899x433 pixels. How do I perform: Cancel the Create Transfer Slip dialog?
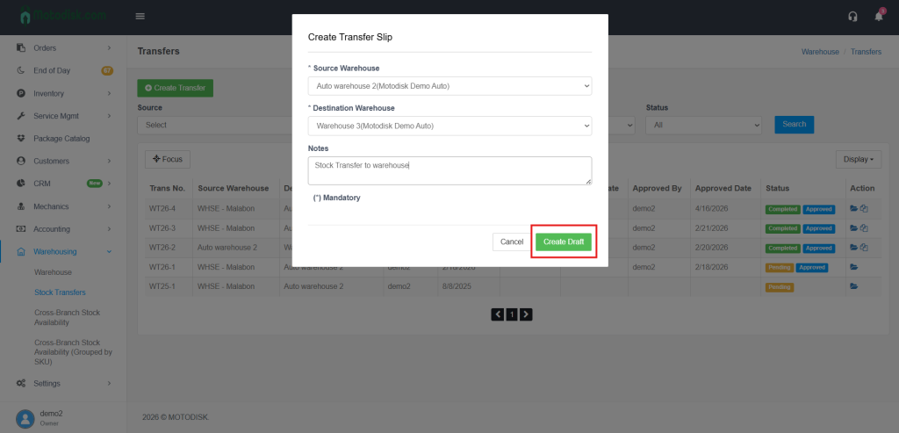512,242
